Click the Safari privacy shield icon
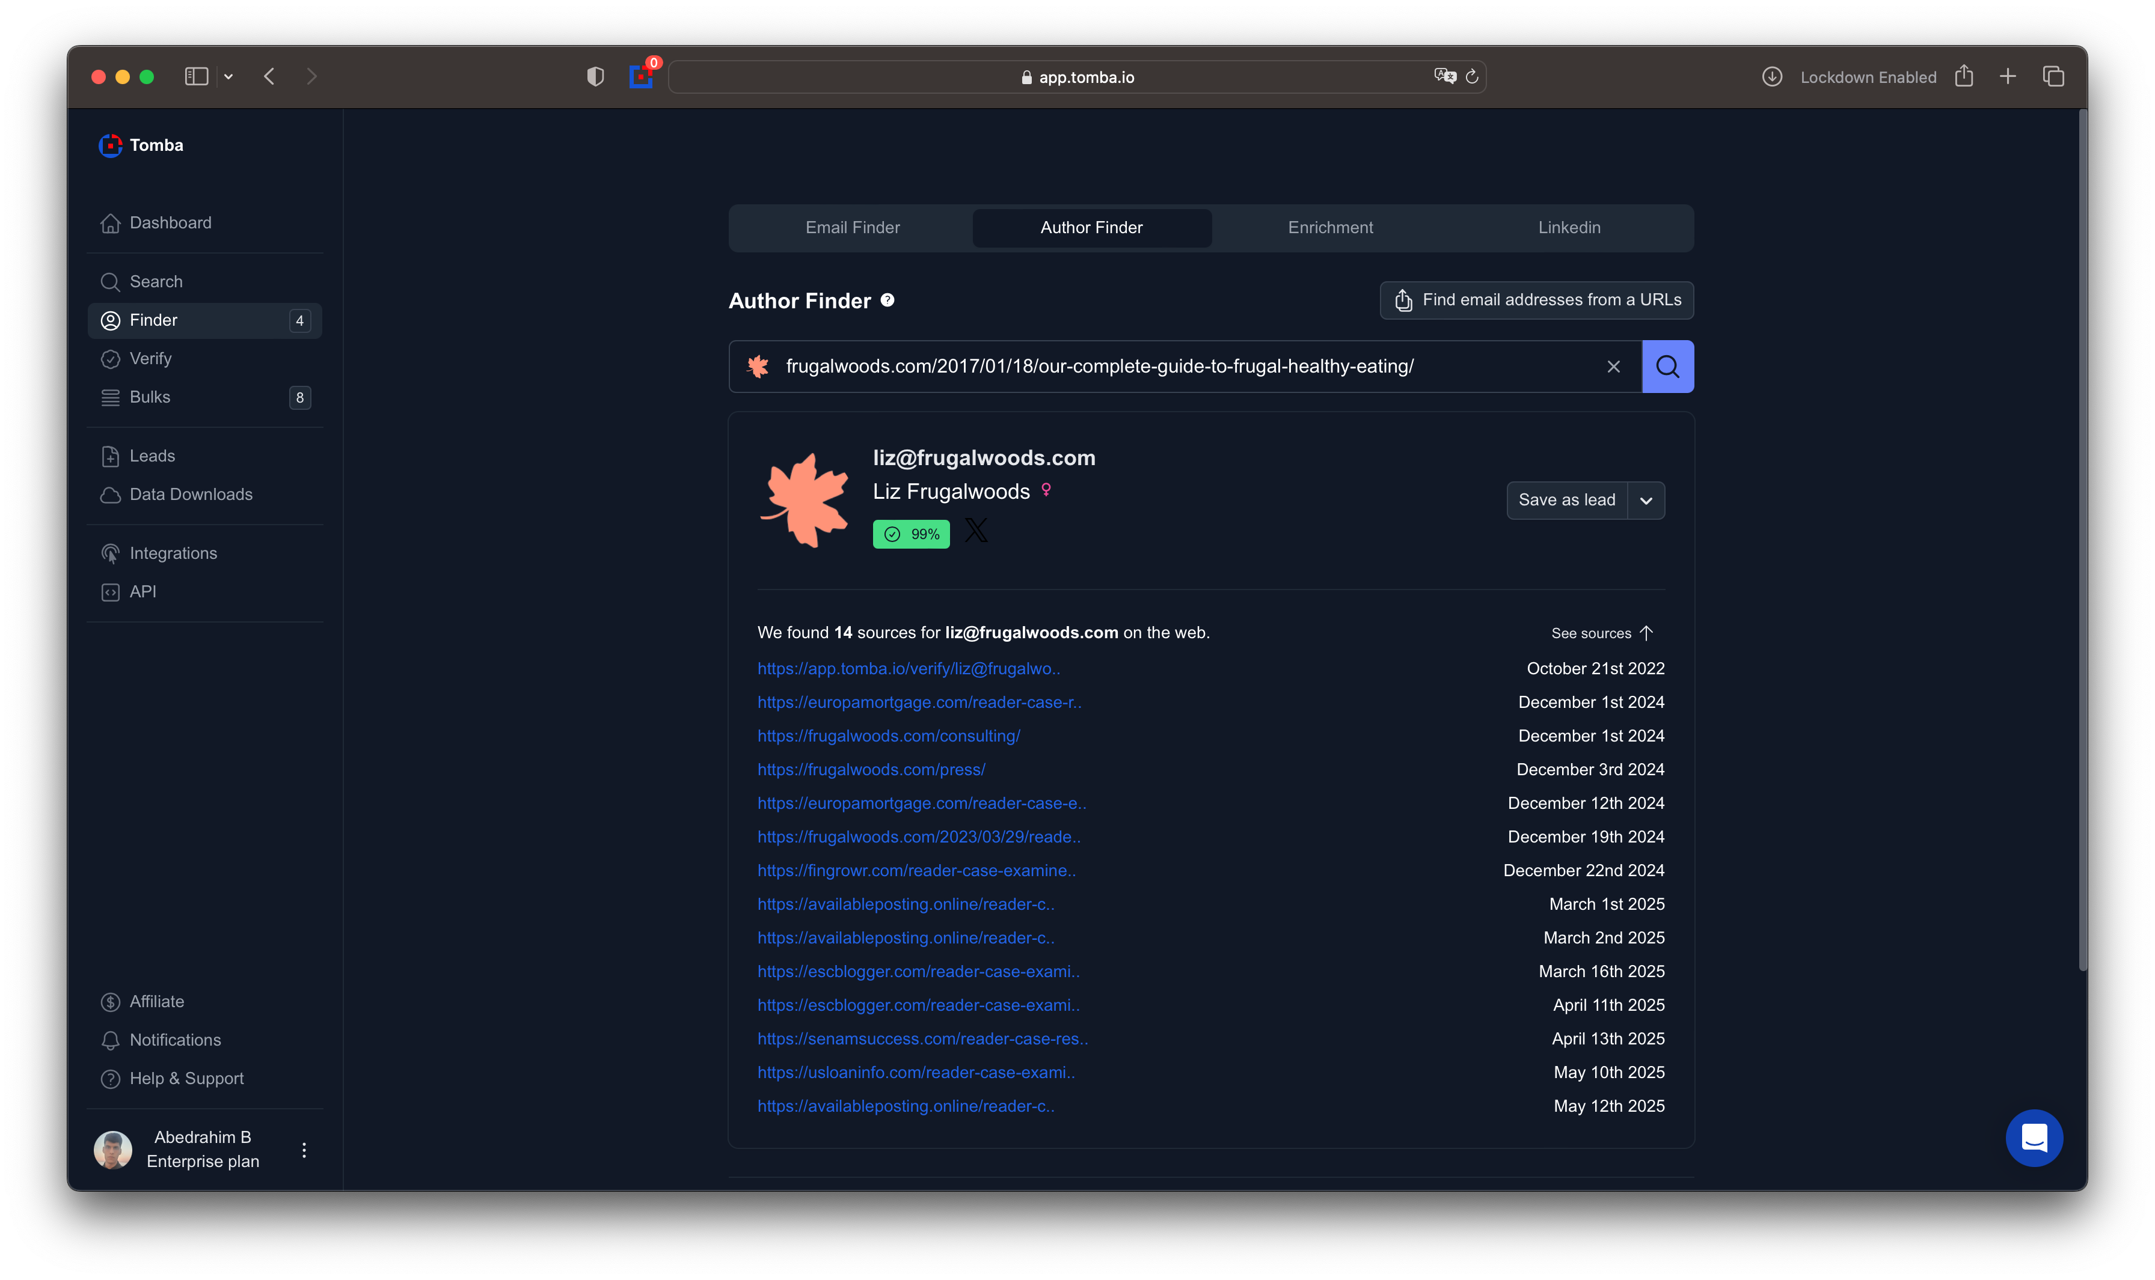The width and height of the screenshot is (2155, 1280). pos(595,77)
